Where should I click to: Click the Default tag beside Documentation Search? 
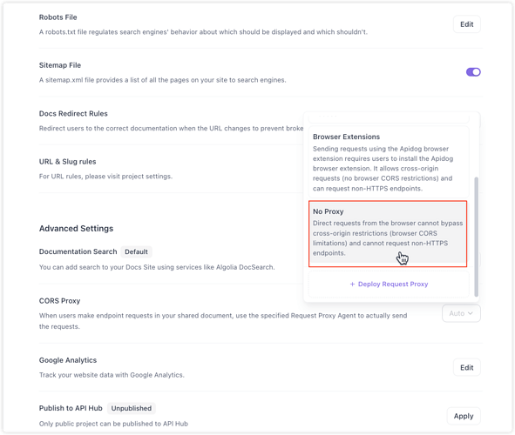(136, 251)
